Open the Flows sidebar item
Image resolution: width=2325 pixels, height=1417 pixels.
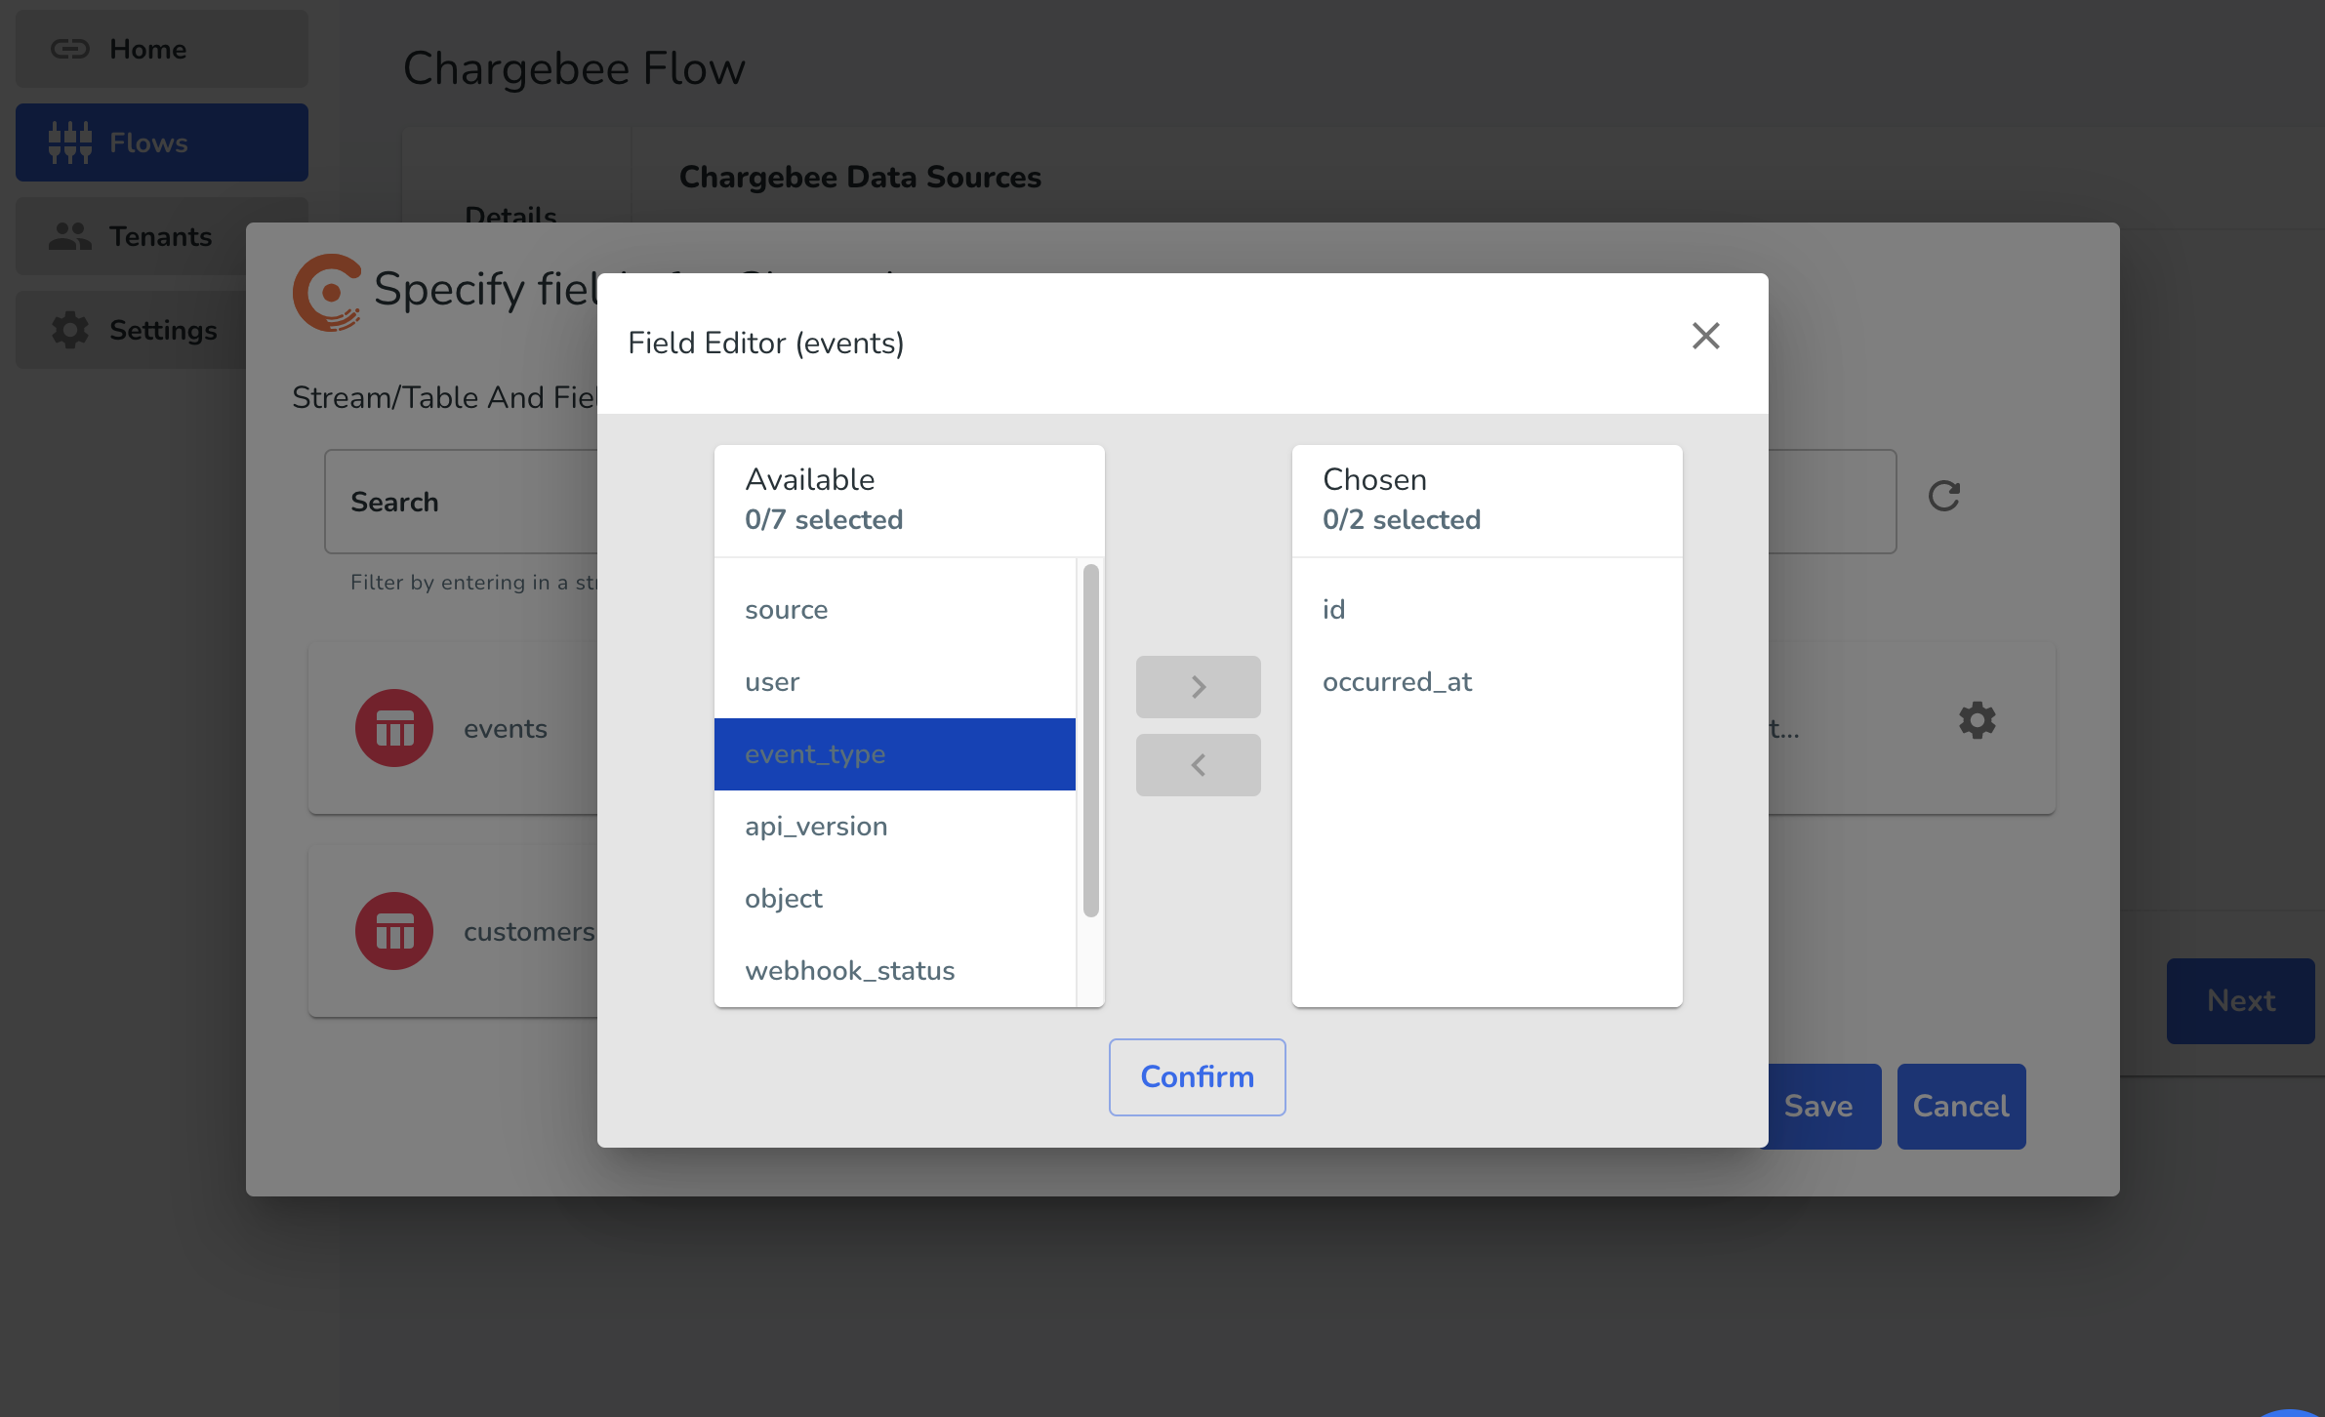point(162,142)
